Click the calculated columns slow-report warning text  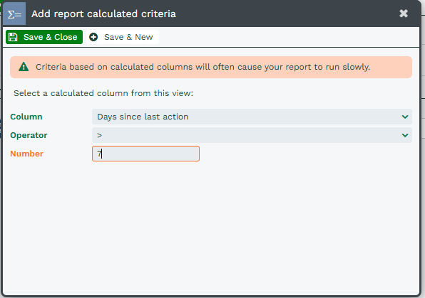click(x=203, y=67)
